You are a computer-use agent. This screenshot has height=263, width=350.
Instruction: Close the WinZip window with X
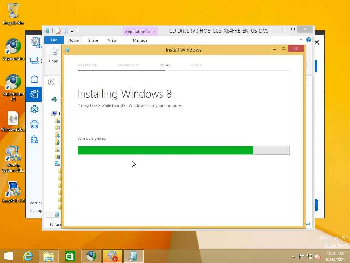(317, 42)
